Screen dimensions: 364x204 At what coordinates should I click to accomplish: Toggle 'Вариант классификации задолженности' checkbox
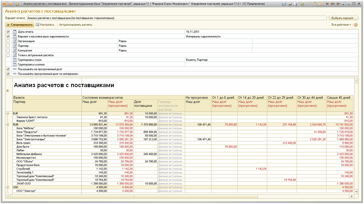pos(8,37)
